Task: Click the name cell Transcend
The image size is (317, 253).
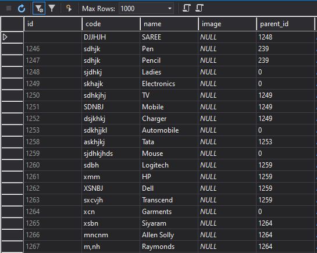Action: pos(169,200)
